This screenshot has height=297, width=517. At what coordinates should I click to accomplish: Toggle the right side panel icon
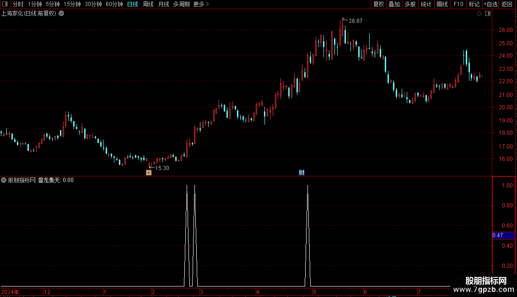(x=488, y=14)
